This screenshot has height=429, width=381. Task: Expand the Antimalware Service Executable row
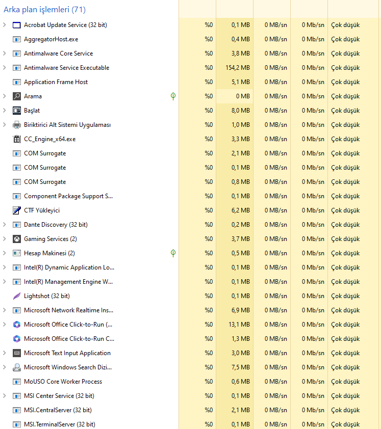click(x=5, y=68)
